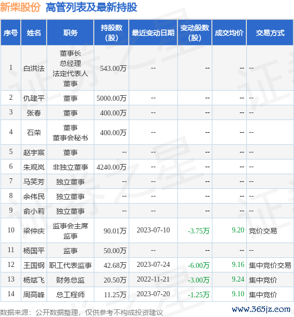
Task: Click the name 张春
Action: point(34,113)
